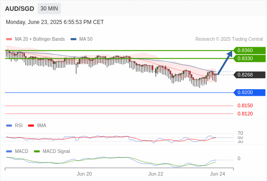Click the RSI 70 level label
Image resolution: width=267 pixels, height=181 pixels.
240,133
